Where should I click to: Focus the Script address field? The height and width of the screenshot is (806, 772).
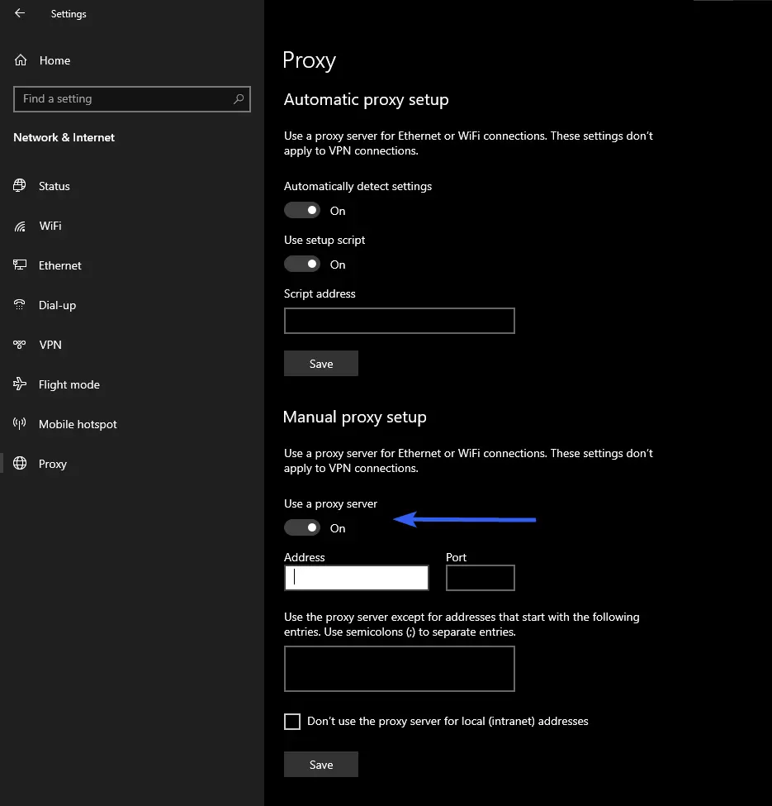pos(399,321)
